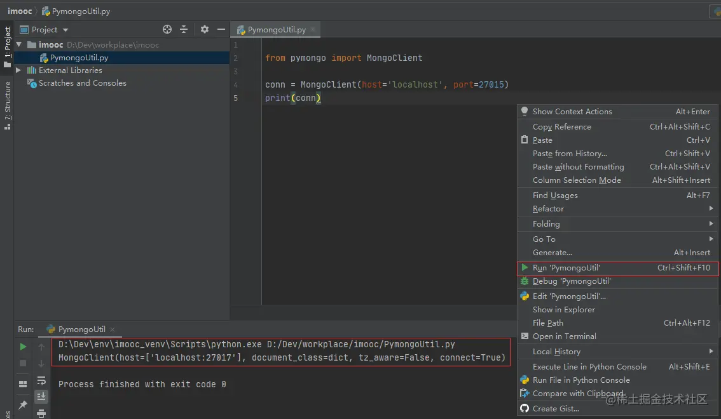Choose Create Gist...

coord(617,408)
